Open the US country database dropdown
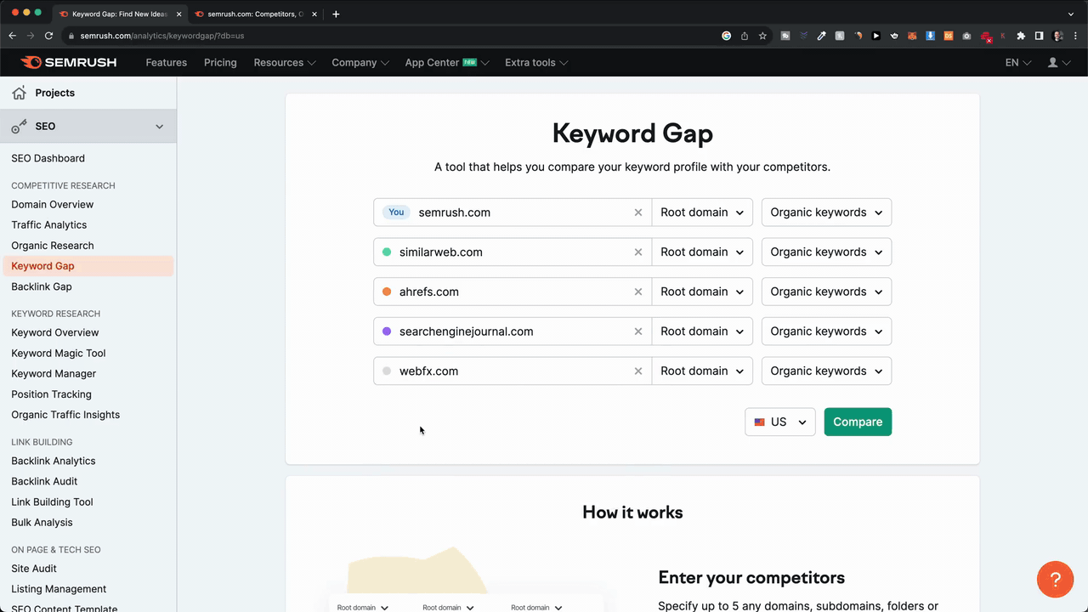The image size is (1088, 612). pos(779,422)
